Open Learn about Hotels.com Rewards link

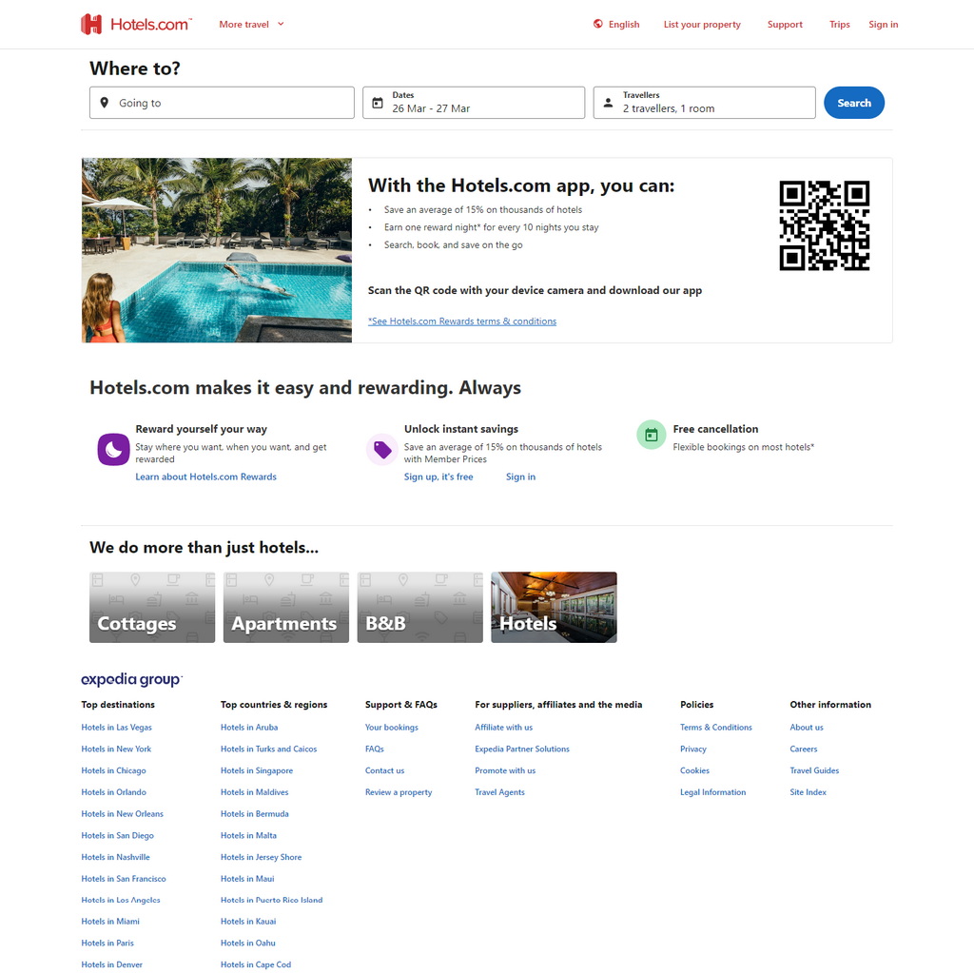(205, 477)
